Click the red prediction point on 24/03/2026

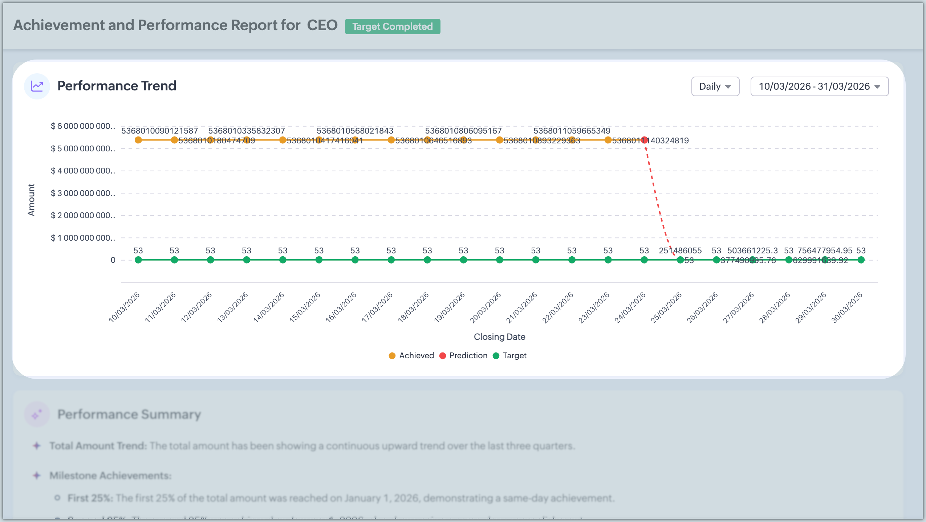644,140
